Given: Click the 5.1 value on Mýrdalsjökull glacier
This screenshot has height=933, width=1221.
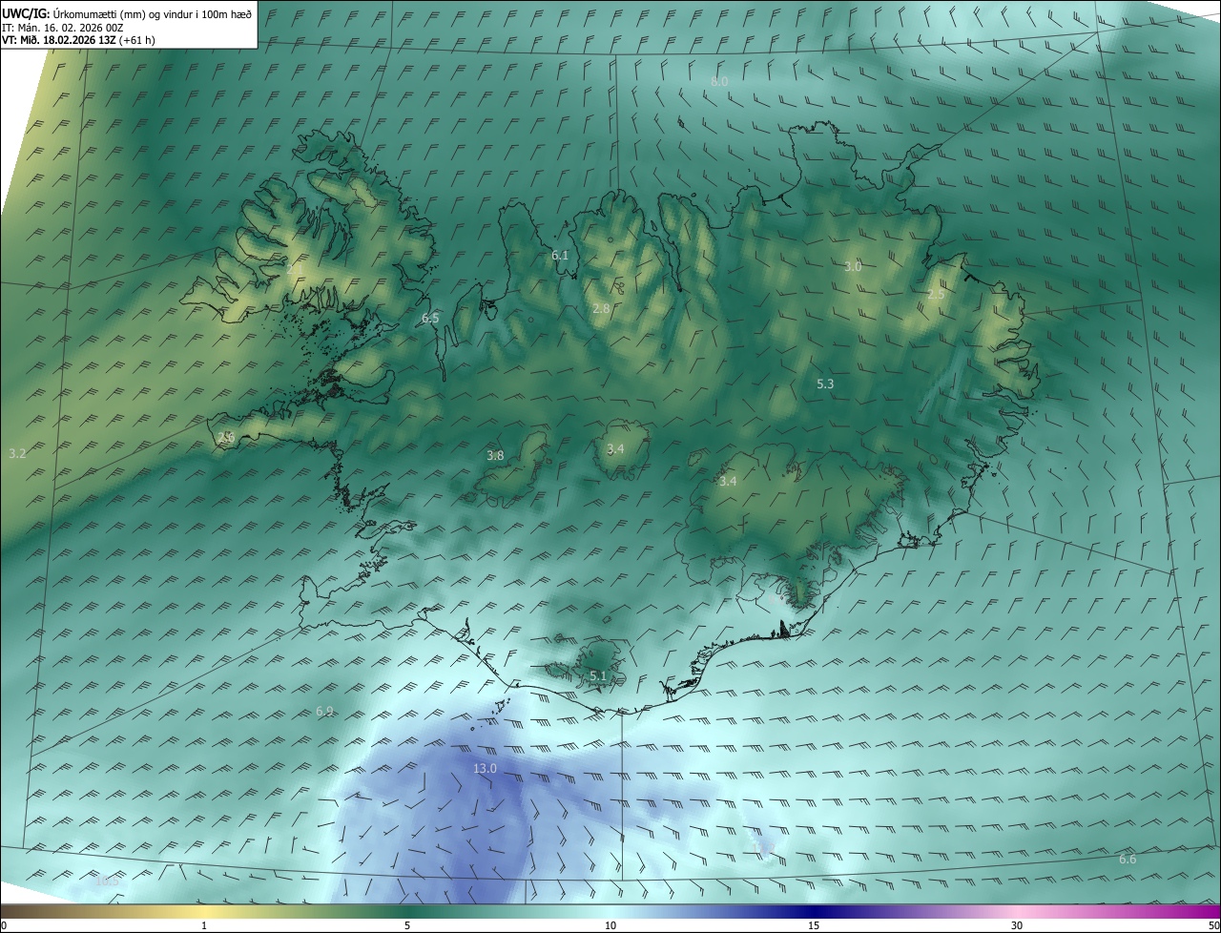Looking at the screenshot, I should 598,675.
